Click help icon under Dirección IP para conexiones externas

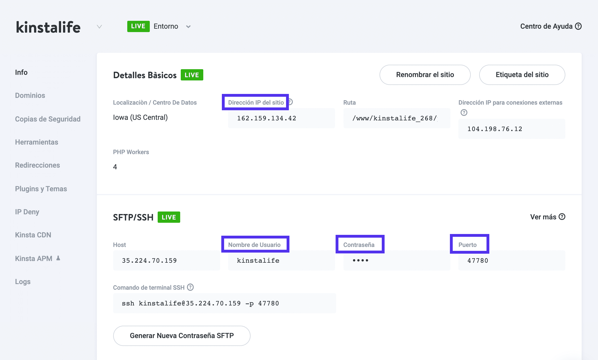pos(464,112)
